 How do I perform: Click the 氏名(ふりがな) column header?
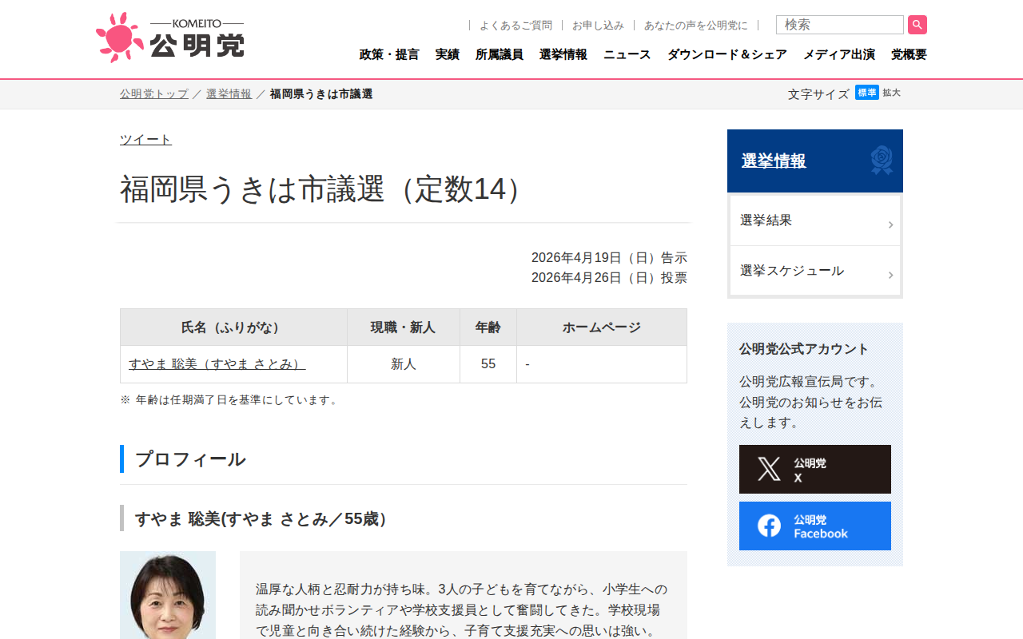233,327
